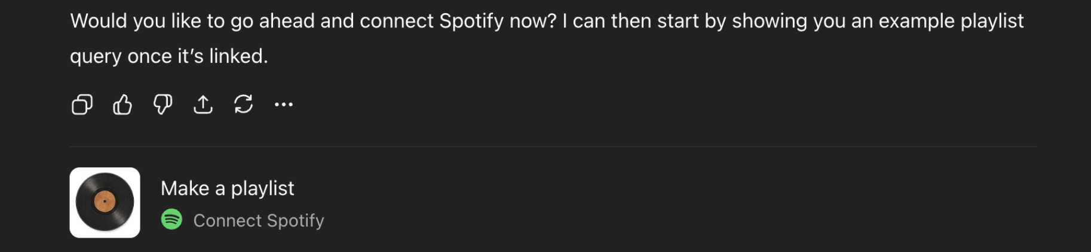Click the orange center label of the vinyl record
This screenshot has height=252, width=1091.
(x=105, y=202)
